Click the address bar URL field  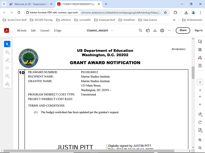pyautogui.click(x=121, y=13)
